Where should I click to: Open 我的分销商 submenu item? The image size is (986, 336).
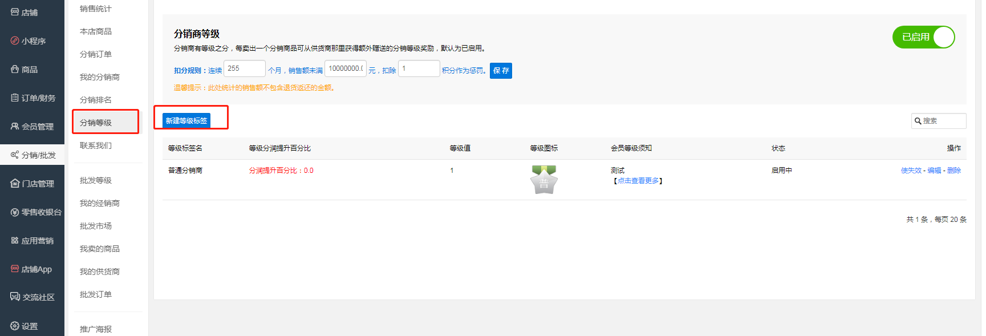100,77
